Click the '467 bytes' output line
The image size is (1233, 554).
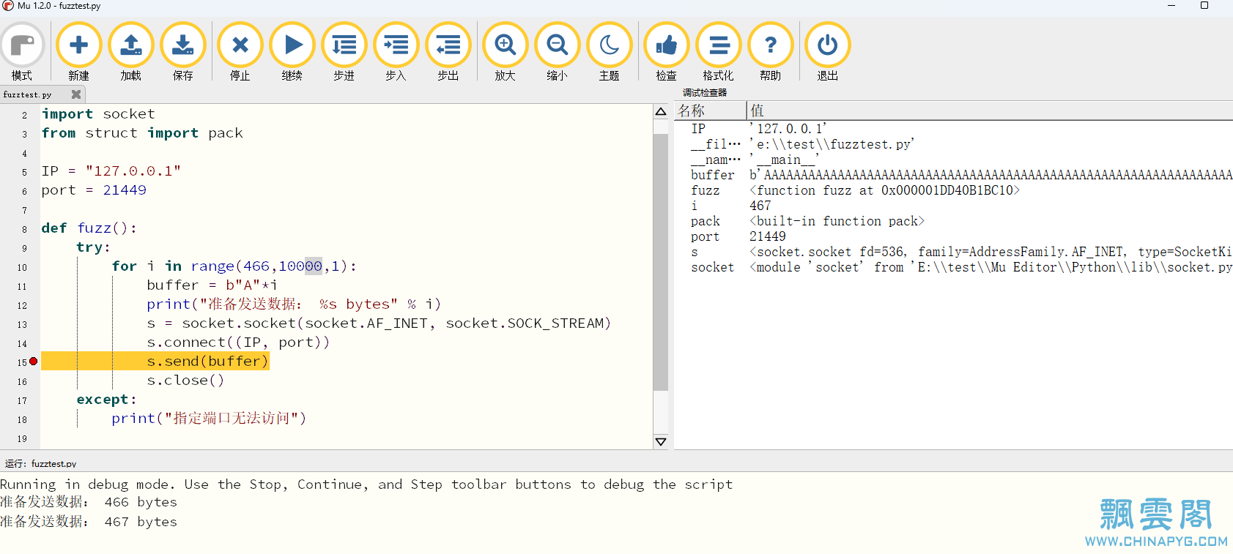[x=89, y=522]
